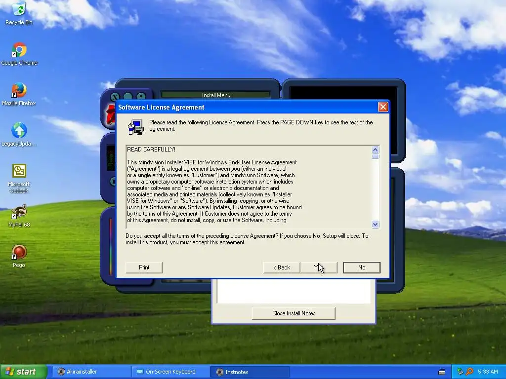Click the keyboard language bar icon in taskbar

442,372
